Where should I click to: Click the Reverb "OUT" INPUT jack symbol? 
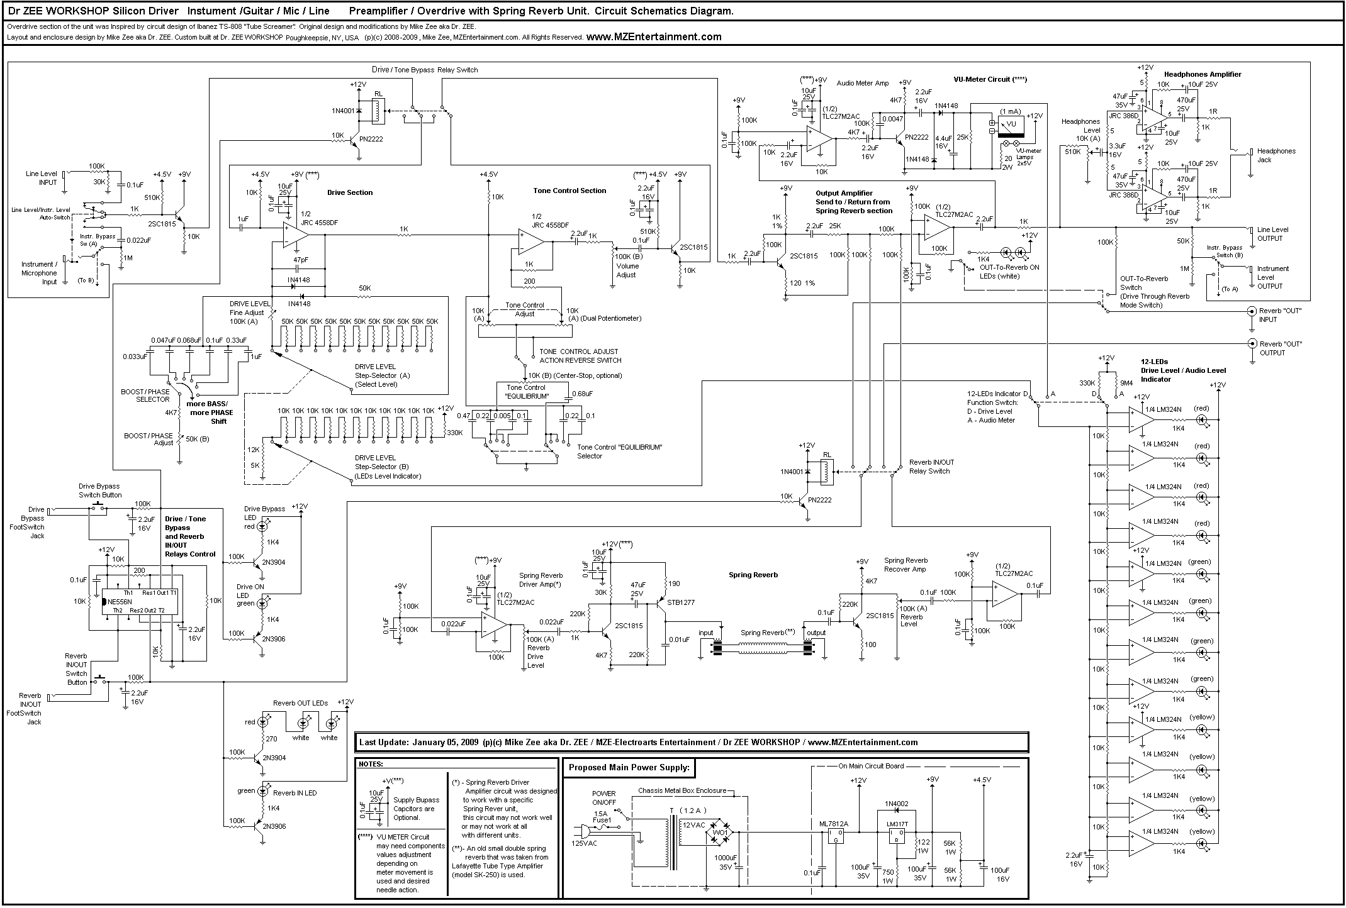pyautogui.click(x=1253, y=311)
